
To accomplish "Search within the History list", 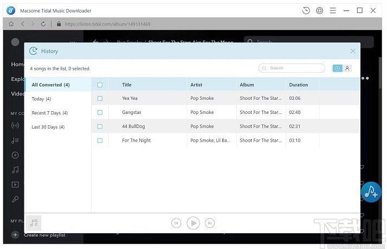I will tap(292, 68).
